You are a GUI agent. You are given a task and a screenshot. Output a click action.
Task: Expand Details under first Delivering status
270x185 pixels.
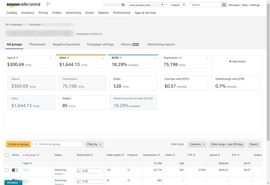point(59,174)
